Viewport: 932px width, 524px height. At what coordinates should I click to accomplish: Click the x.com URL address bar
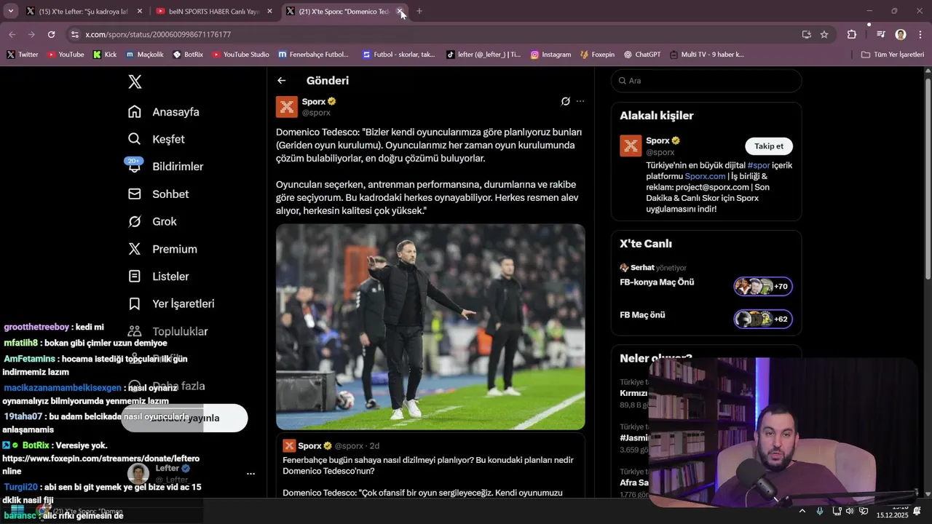click(437, 34)
